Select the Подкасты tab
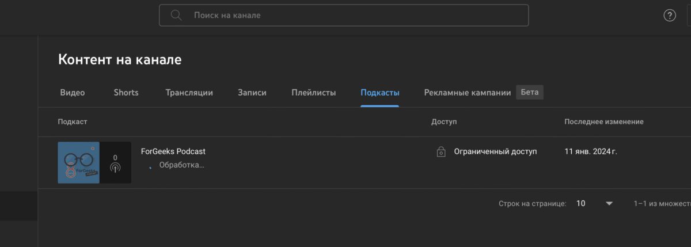Image resolution: width=691 pixels, height=247 pixels. pyautogui.click(x=380, y=93)
